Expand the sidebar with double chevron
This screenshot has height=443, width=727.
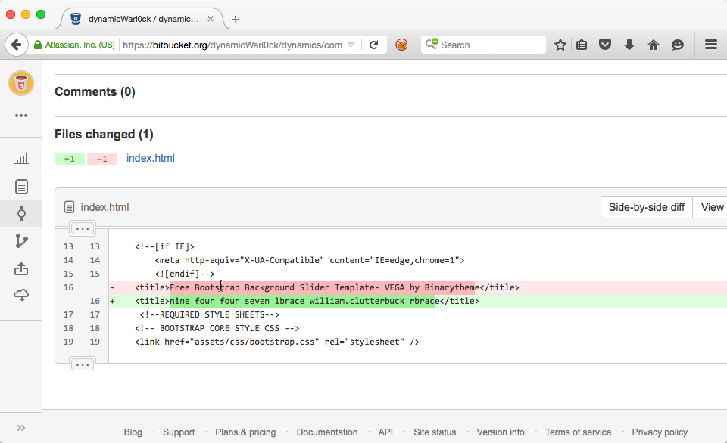tap(21, 427)
